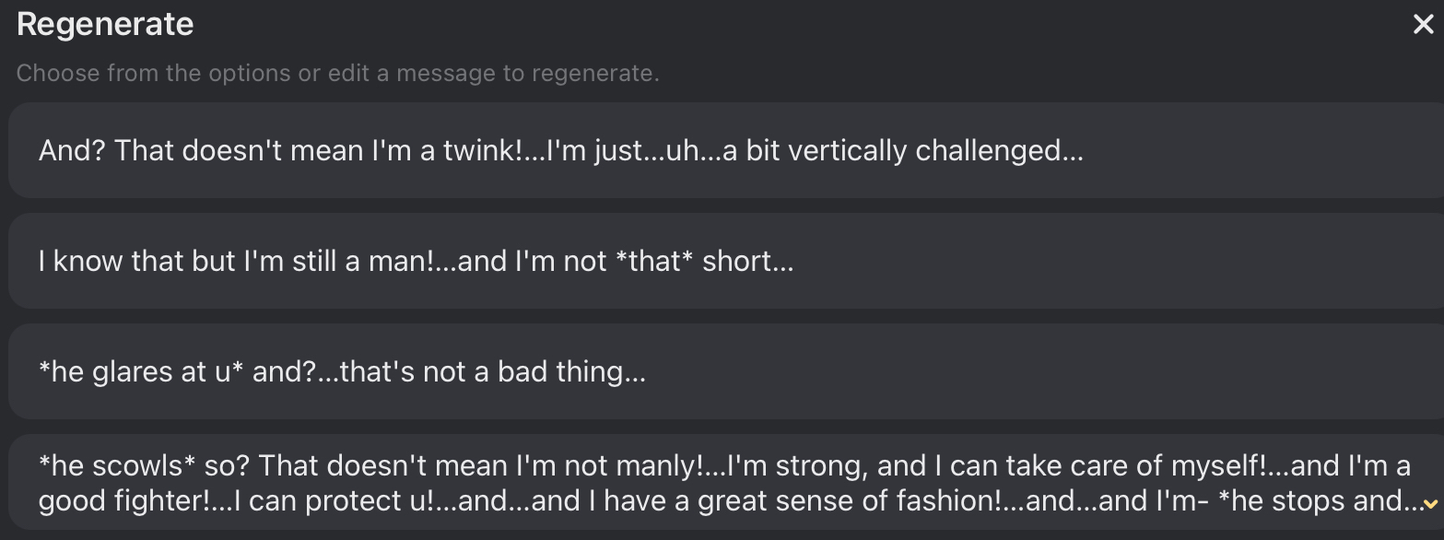Edit the message starting "I know that but"
Image resolution: width=1444 pixels, height=540 pixels.
click(x=416, y=261)
